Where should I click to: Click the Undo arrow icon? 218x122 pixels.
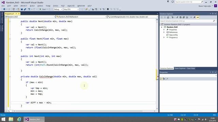pyautogui.click(x=29, y=9)
